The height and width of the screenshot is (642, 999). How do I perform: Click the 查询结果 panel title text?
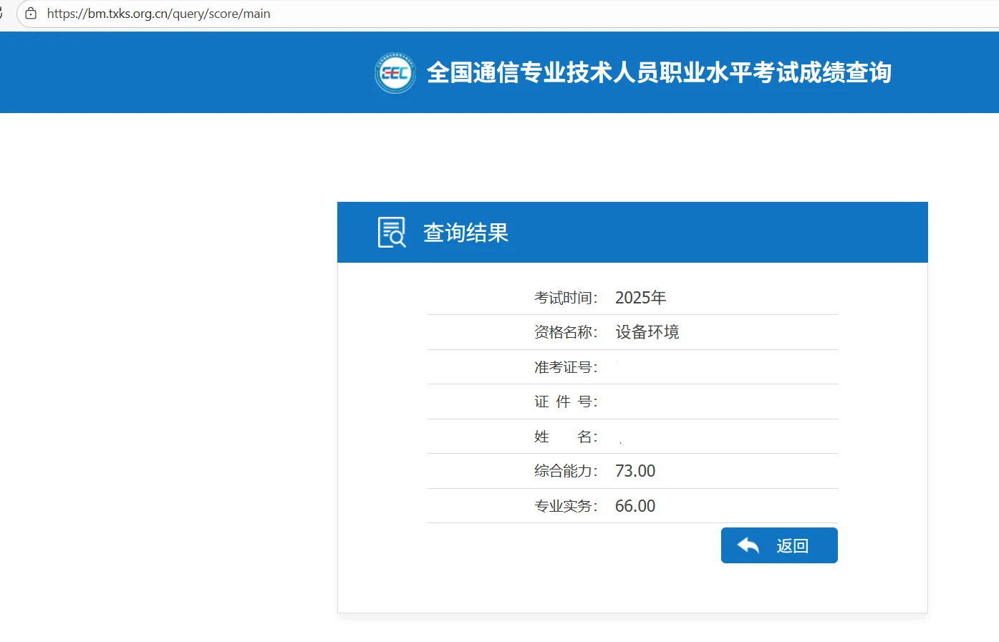tap(465, 232)
